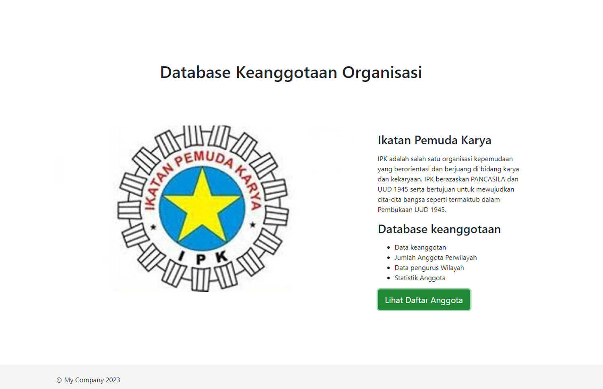Click the copyright symbol in the footer
This screenshot has width=603, height=389.
(59, 380)
